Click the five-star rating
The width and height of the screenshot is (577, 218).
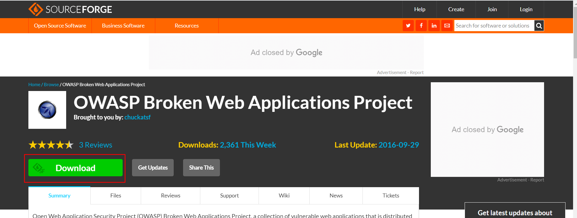[51, 145]
